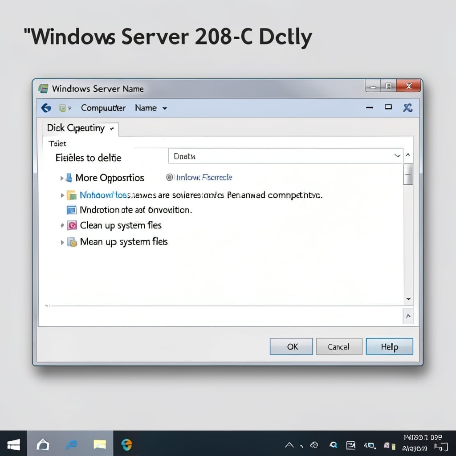Click the folder icon on the Nphoowitoss row
Viewport: 456px width, 456px height.
[x=72, y=195]
